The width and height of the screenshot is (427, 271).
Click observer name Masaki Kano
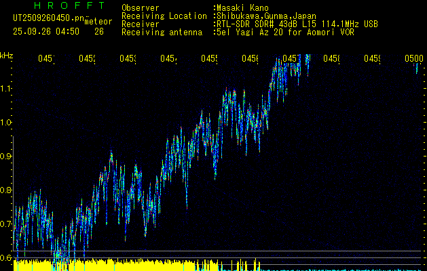pos(242,8)
